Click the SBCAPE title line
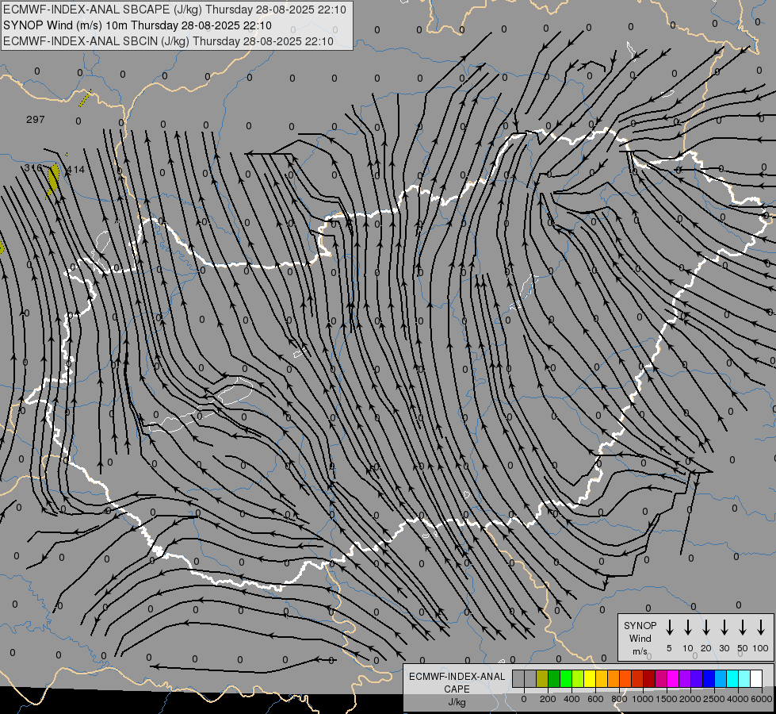 tap(174, 10)
